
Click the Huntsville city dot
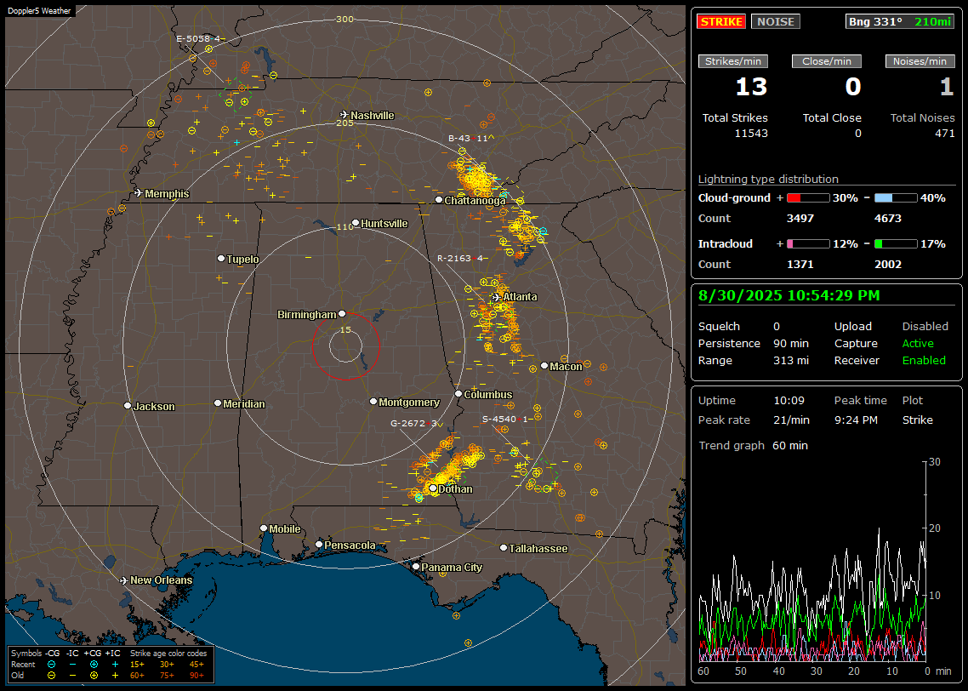[x=356, y=223]
